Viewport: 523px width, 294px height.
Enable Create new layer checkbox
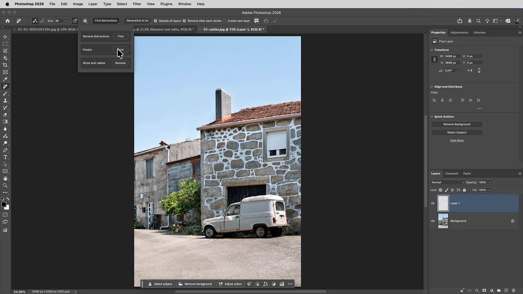tap(224, 21)
